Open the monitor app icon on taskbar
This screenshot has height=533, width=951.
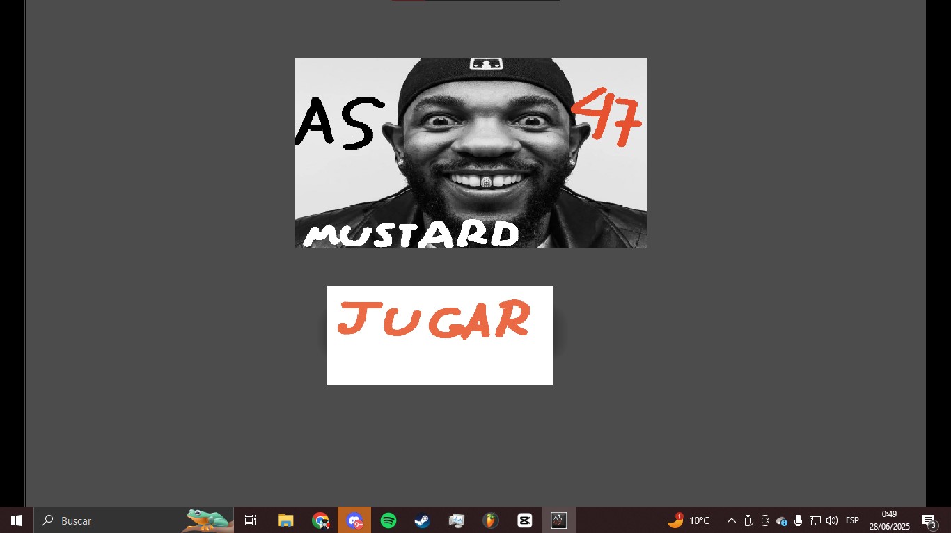point(457,520)
